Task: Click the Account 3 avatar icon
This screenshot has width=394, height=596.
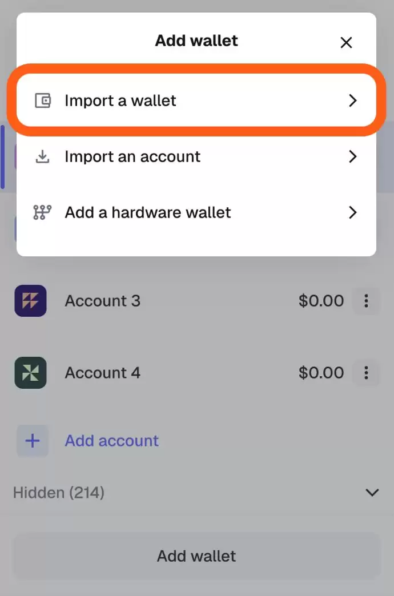Action: [30, 301]
